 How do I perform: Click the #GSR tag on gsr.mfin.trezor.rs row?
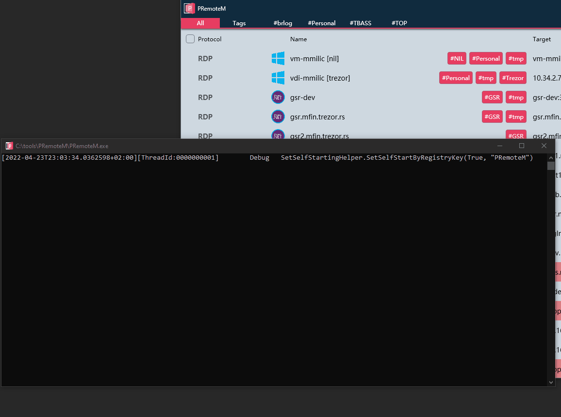click(x=492, y=117)
